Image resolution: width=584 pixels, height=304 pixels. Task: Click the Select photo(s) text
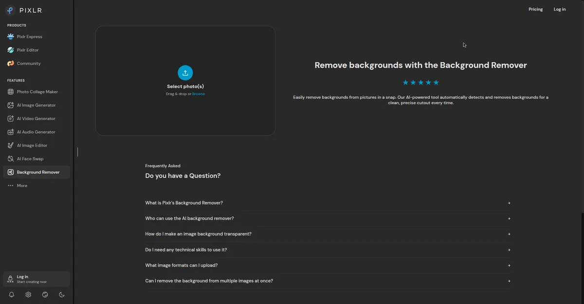point(185,86)
